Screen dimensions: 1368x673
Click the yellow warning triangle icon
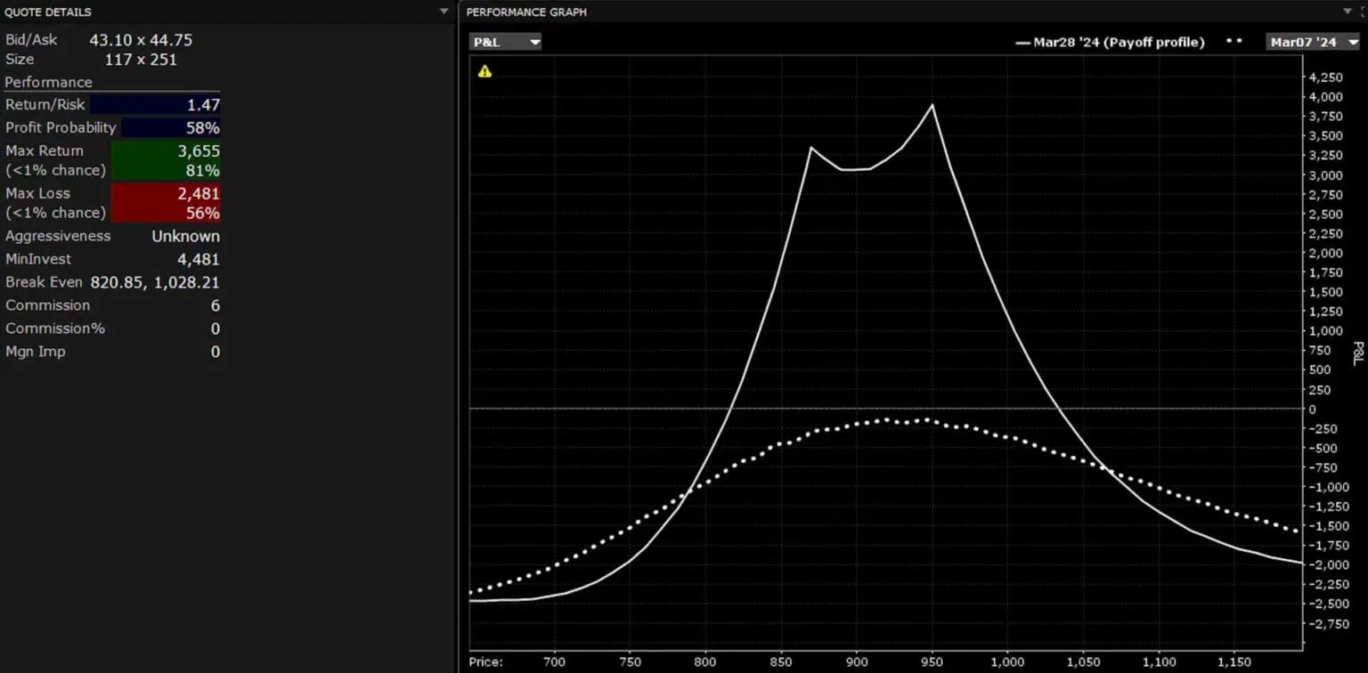(484, 71)
